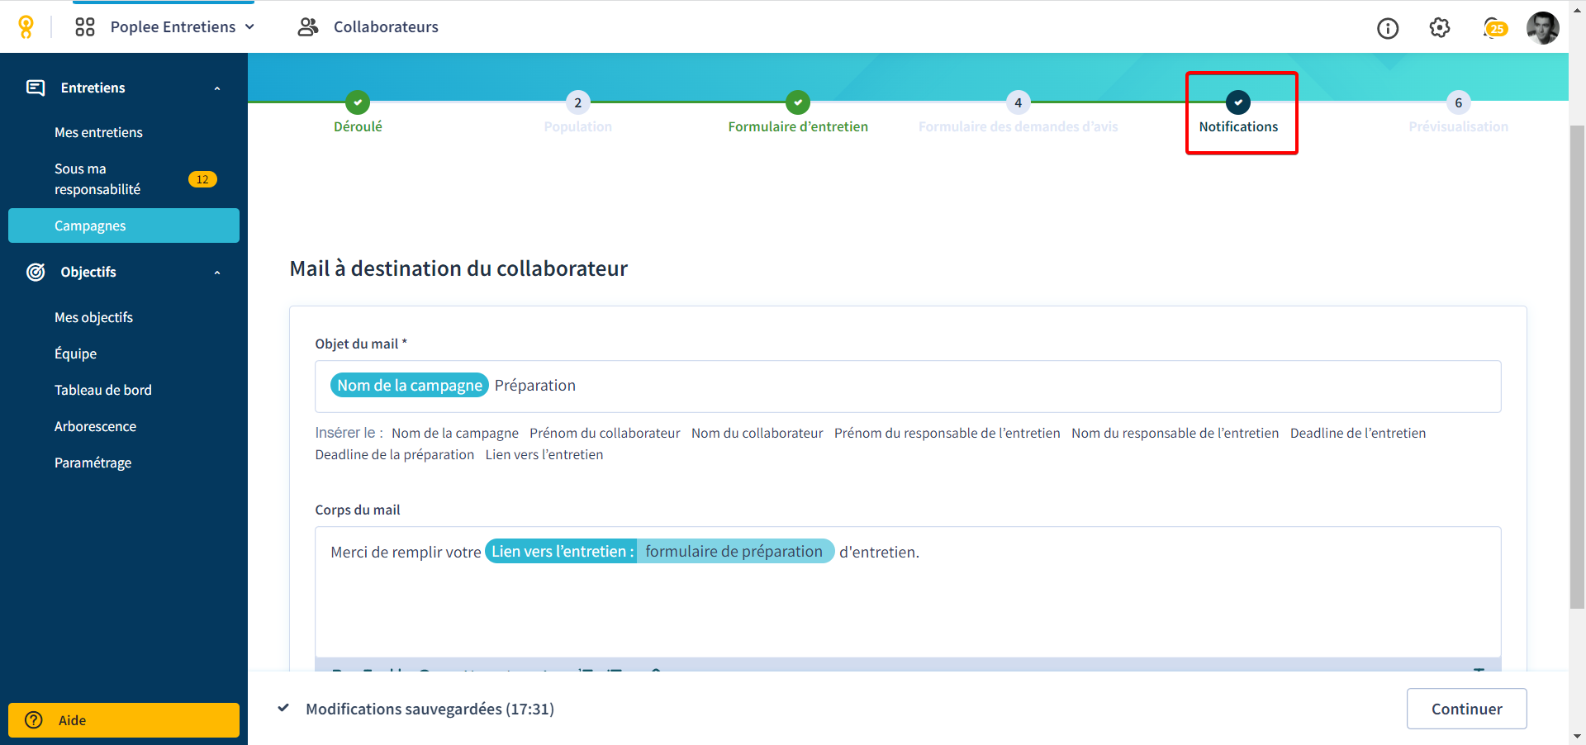This screenshot has width=1586, height=745.
Task: Open Mes objectifs
Action: 93,317
